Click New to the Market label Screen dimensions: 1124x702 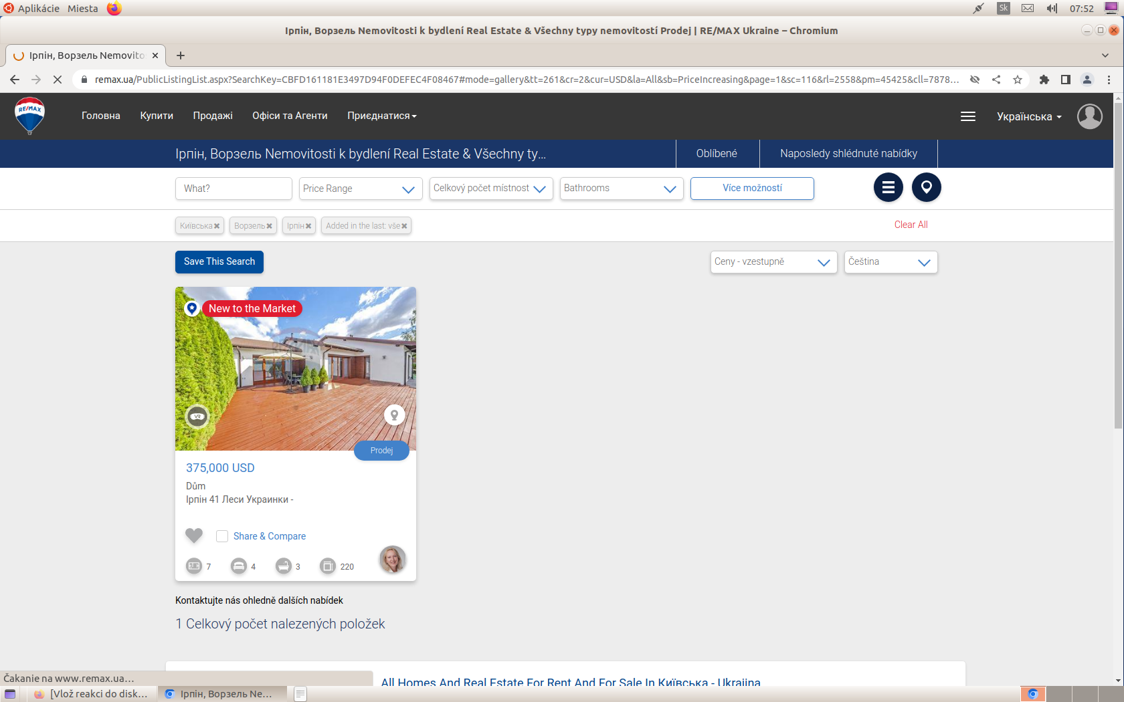[x=252, y=308]
